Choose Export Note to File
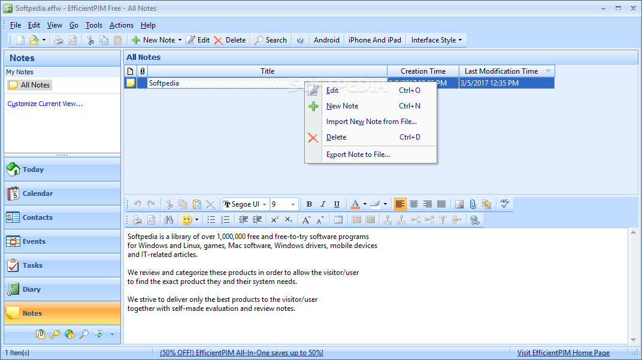The image size is (642, 360). click(x=371, y=155)
